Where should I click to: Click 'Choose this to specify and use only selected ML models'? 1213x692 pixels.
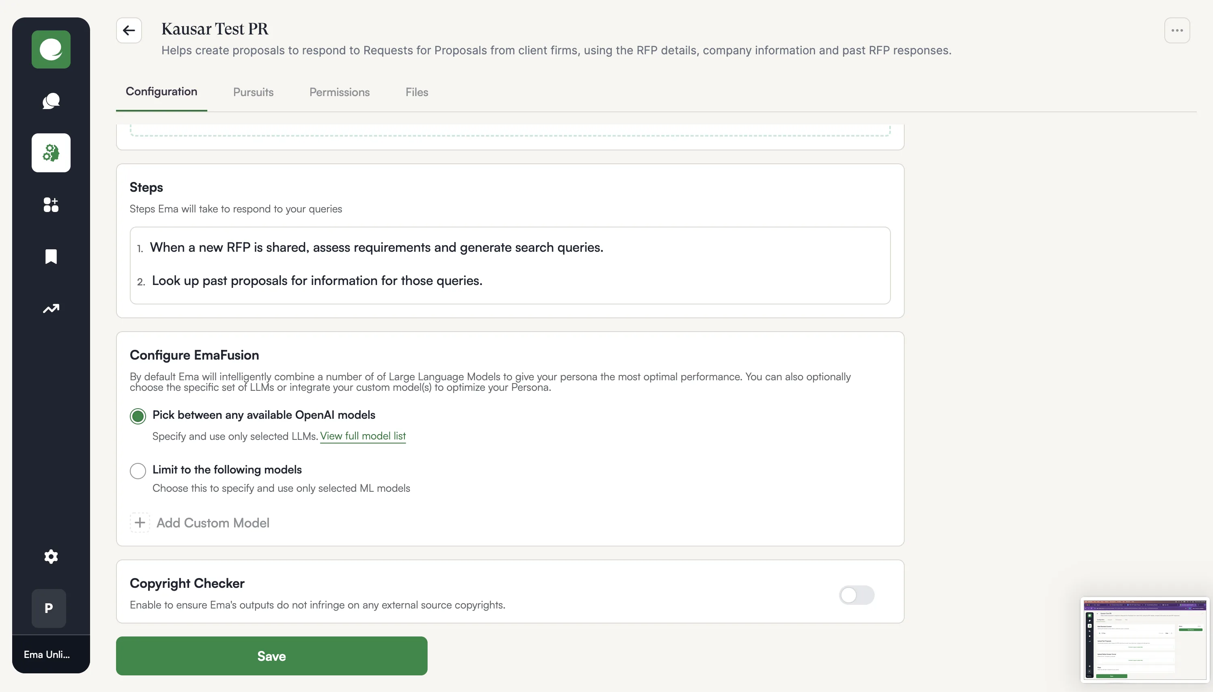pyautogui.click(x=281, y=488)
